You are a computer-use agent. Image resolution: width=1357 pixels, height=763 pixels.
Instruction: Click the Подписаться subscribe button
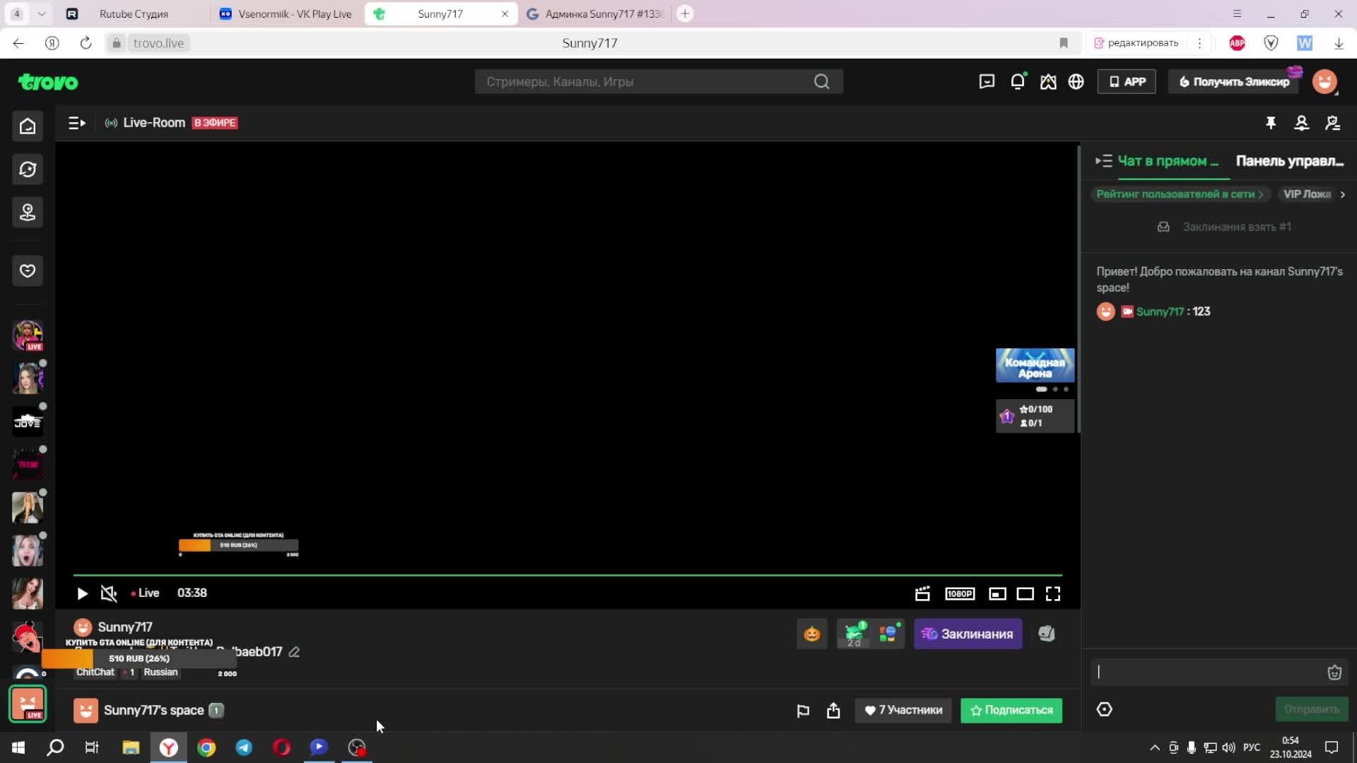click(1011, 711)
